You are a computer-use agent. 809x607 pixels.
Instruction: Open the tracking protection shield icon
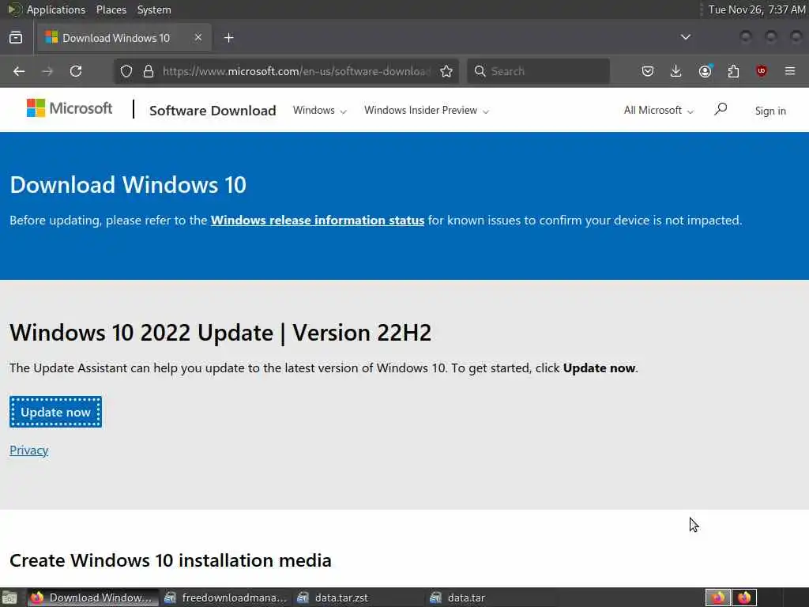point(126,71)
